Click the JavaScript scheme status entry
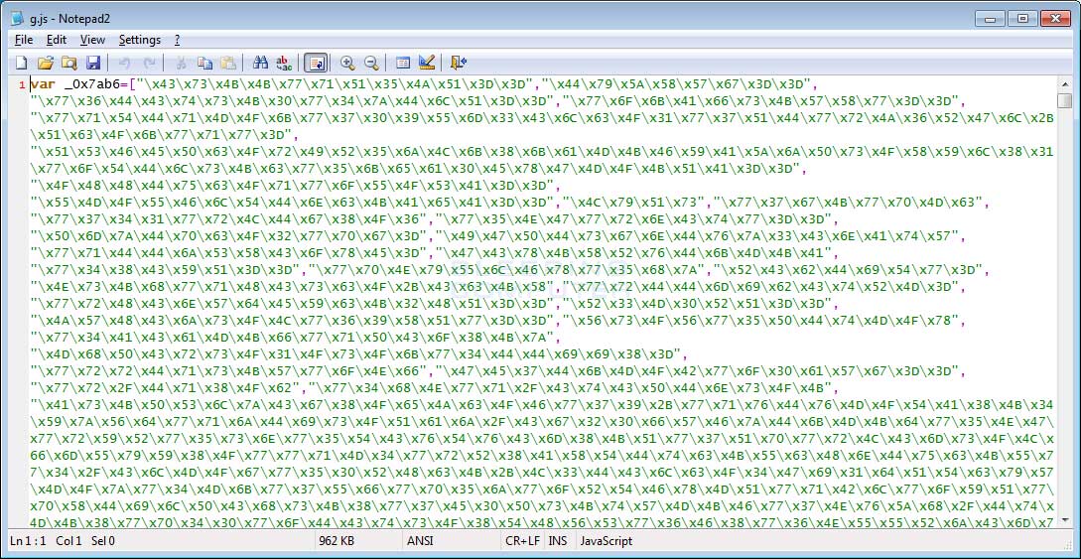1081x559 pixels. tap(607, 542)
